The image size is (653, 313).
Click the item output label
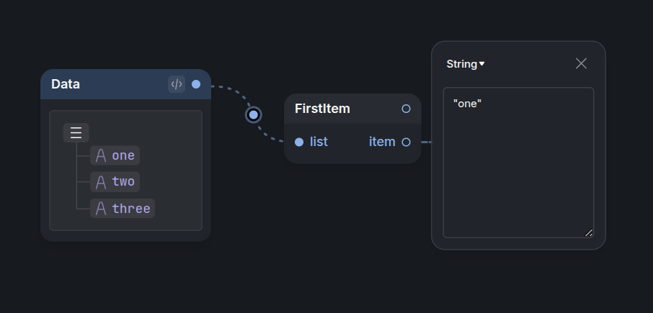pos(382,142)
